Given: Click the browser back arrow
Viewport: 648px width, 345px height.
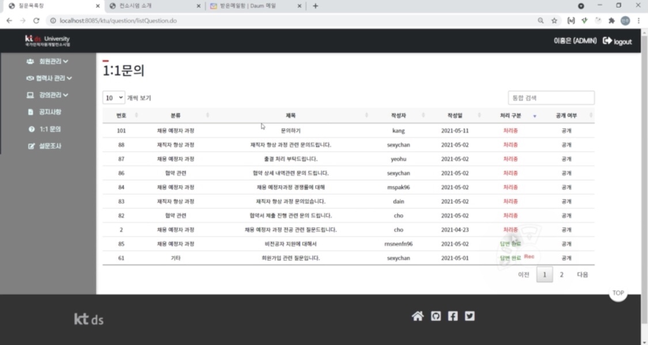Looking at the screenshot, I should coord(9,21).
